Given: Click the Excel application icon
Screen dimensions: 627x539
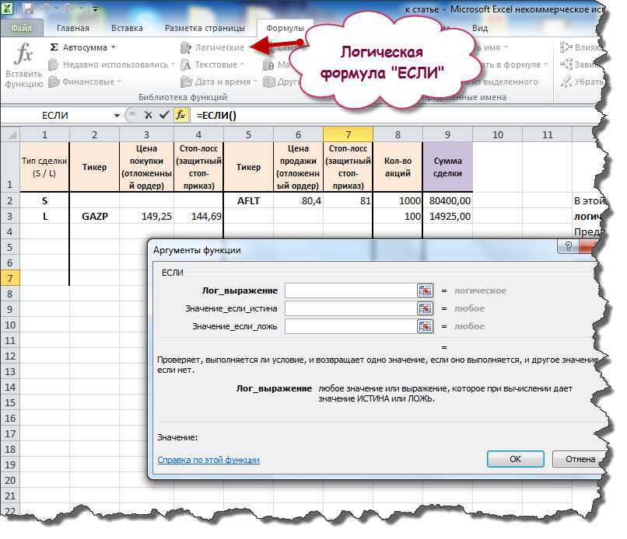Looking at the screenshot, I should tap(7, 8).
